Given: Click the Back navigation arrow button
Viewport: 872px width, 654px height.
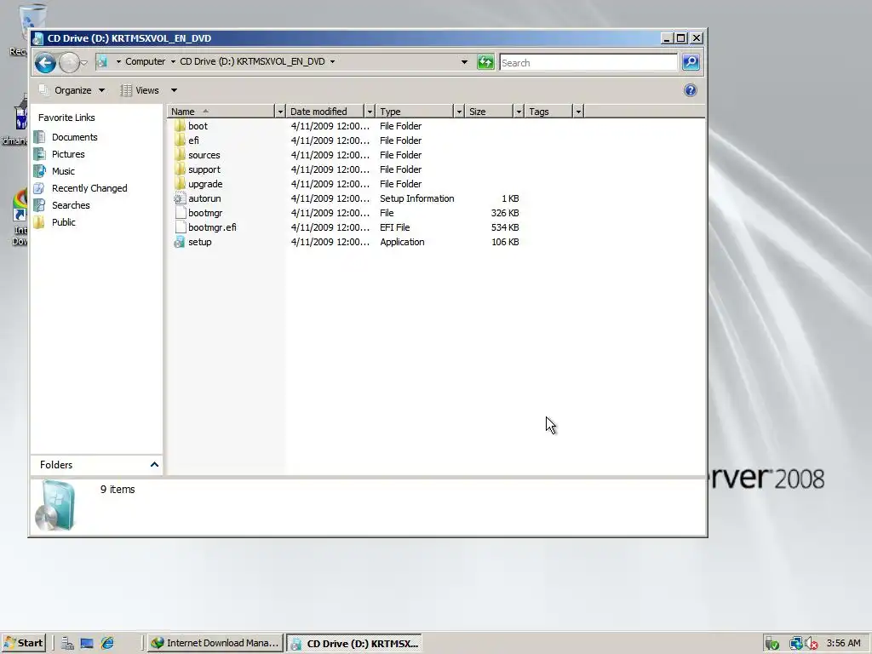Looking at the screenshot, I should [46, 63].
